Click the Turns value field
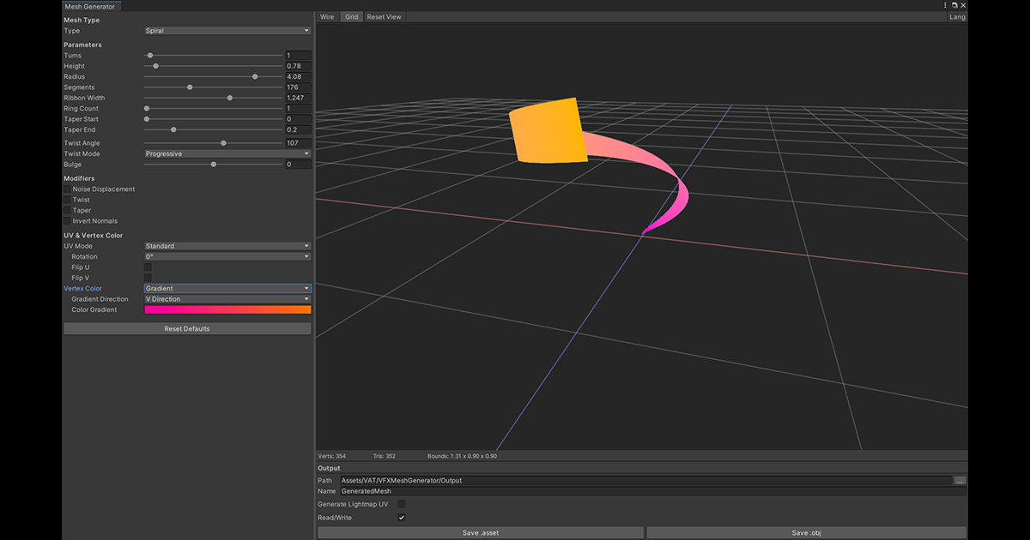 pyautogui.click(x=298, y=56)
